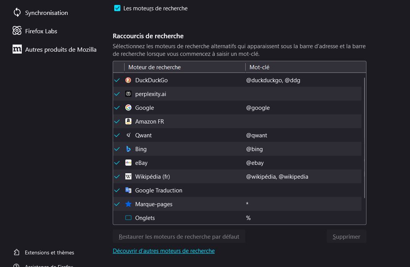The height and width of the screenshot is (267, 410).
Task: Click the Bing engine icon
Action: point(128,149)
